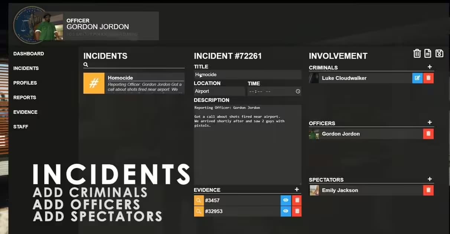Screen dimensions: 450x234
Task: Delete evidence #32953 with the red trash icon
Action: coord(296,211)
